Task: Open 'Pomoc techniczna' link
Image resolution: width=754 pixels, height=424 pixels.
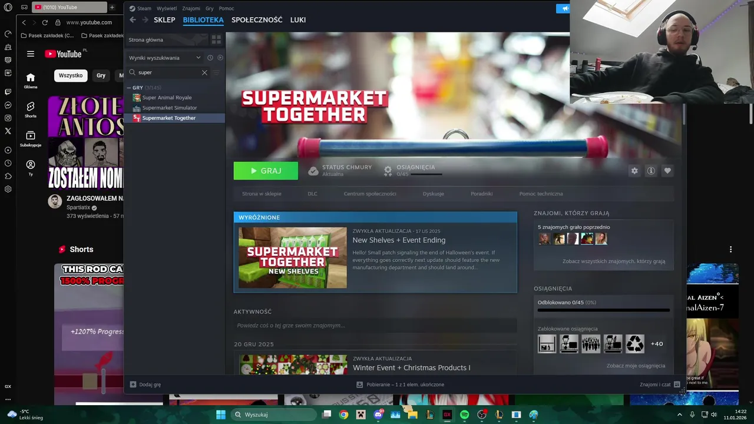Action: click(541, 194)
